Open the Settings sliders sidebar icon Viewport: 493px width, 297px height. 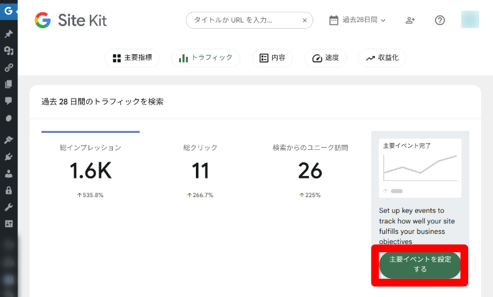click(x=9, y=224)
